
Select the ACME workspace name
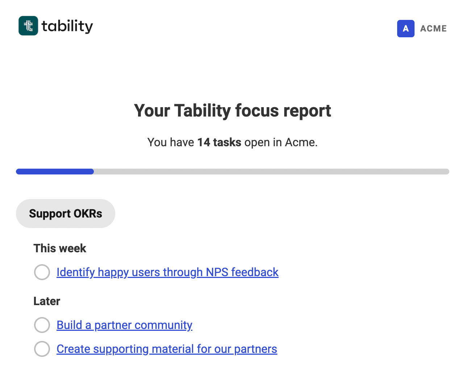pyautogui.click(x=433, y=29)
